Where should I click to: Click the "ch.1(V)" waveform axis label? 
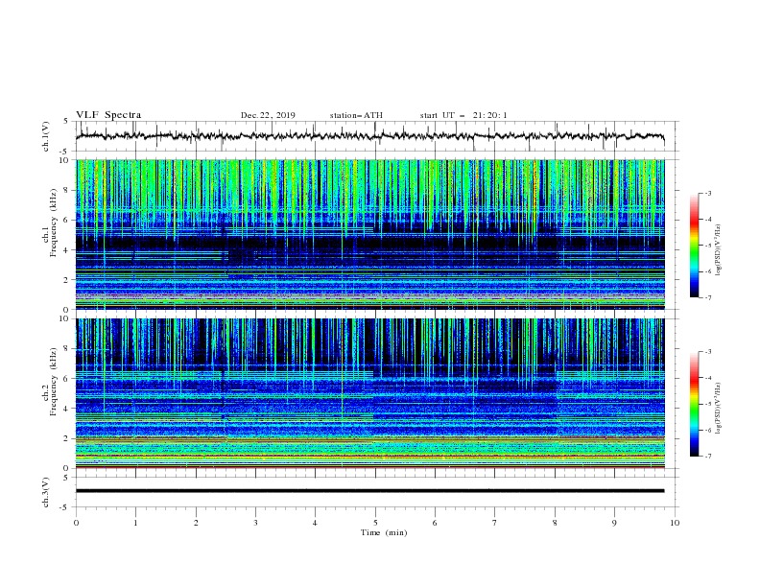(46, 136)
